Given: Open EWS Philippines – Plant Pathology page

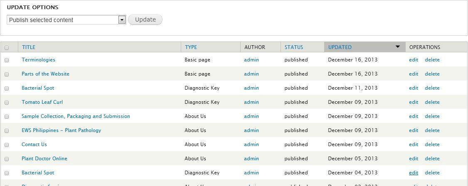Looking at the screenshot, I should 61,130.
